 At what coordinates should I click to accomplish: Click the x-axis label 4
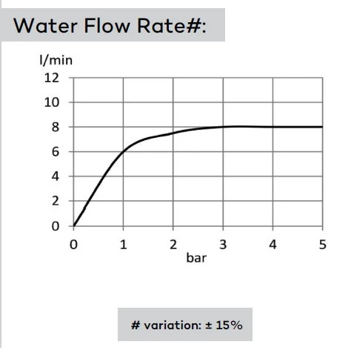coord(273,245)
